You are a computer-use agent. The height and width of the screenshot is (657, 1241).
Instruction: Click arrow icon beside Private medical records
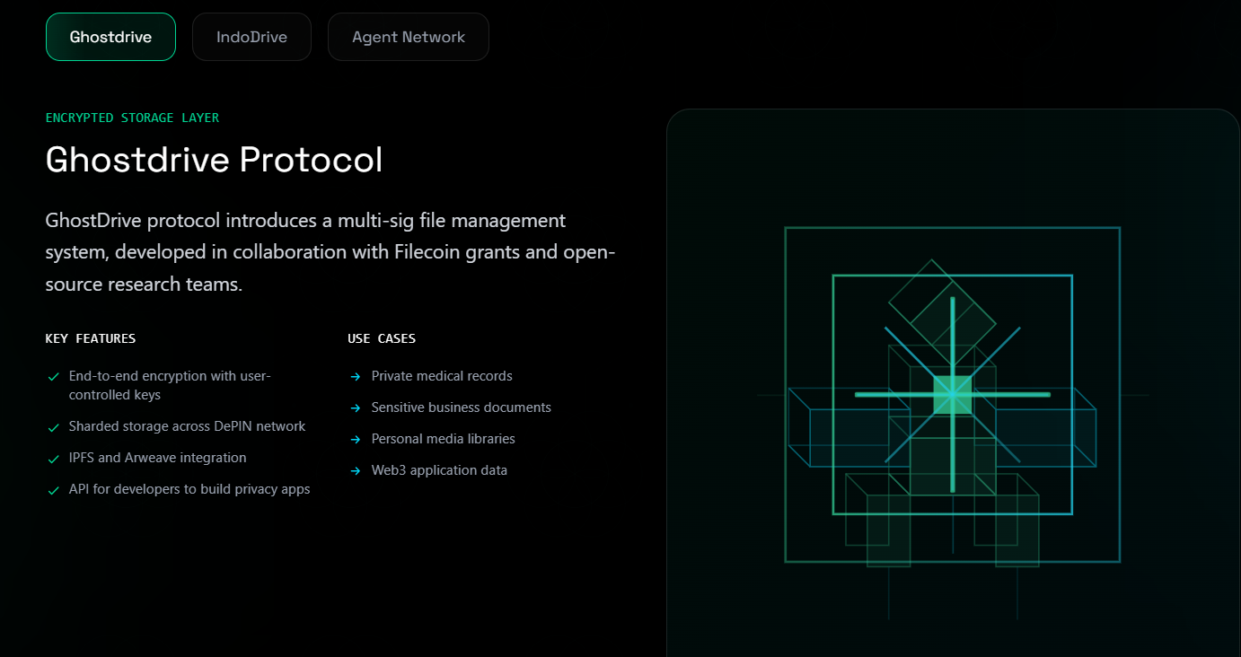[356, 377]
